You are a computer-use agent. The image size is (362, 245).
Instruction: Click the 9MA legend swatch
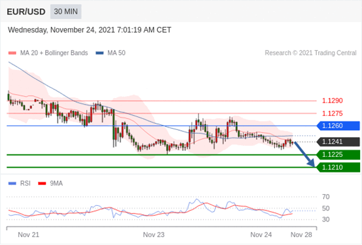[x=42, y=184]
